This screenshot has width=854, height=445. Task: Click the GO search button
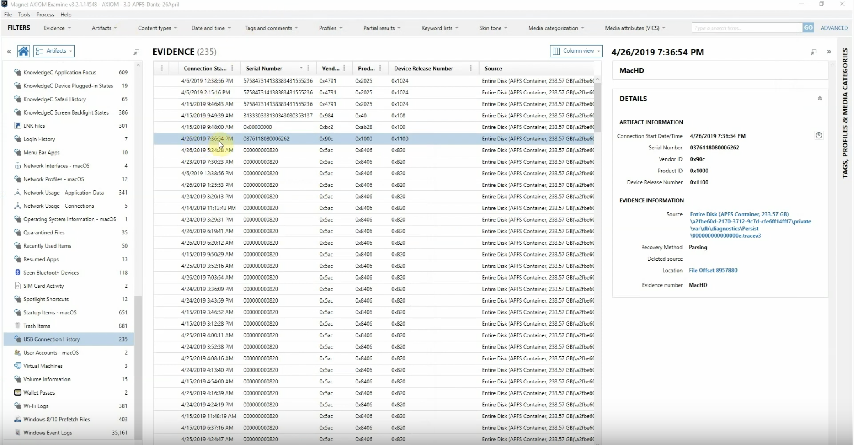point(808,28)
